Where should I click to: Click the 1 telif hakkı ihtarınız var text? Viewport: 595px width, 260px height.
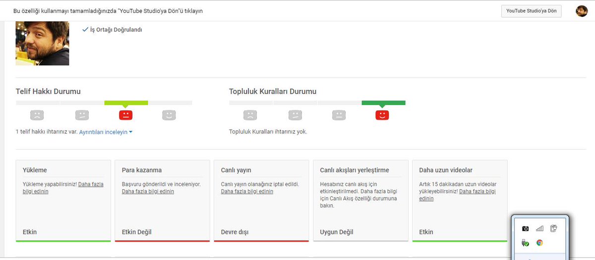point(47,132)
